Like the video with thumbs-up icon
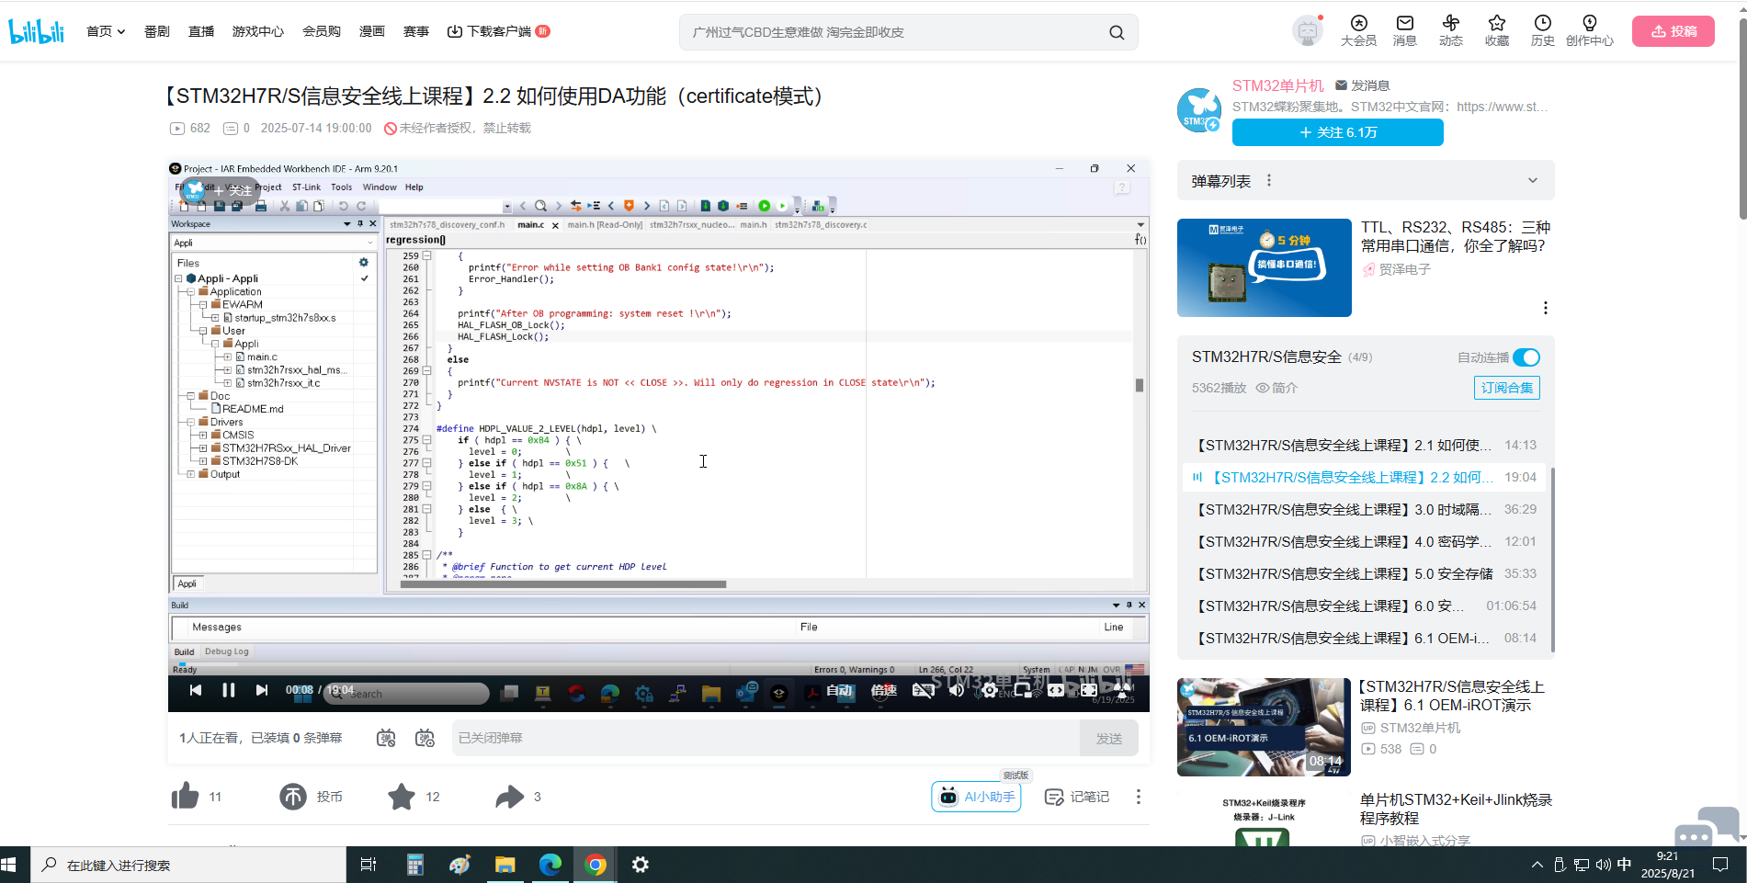Screen dimensions: 1747x883 (x=185, y=797)
